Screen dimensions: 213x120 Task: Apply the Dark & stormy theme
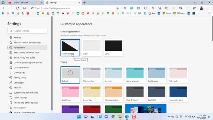[x=135, y=94]
